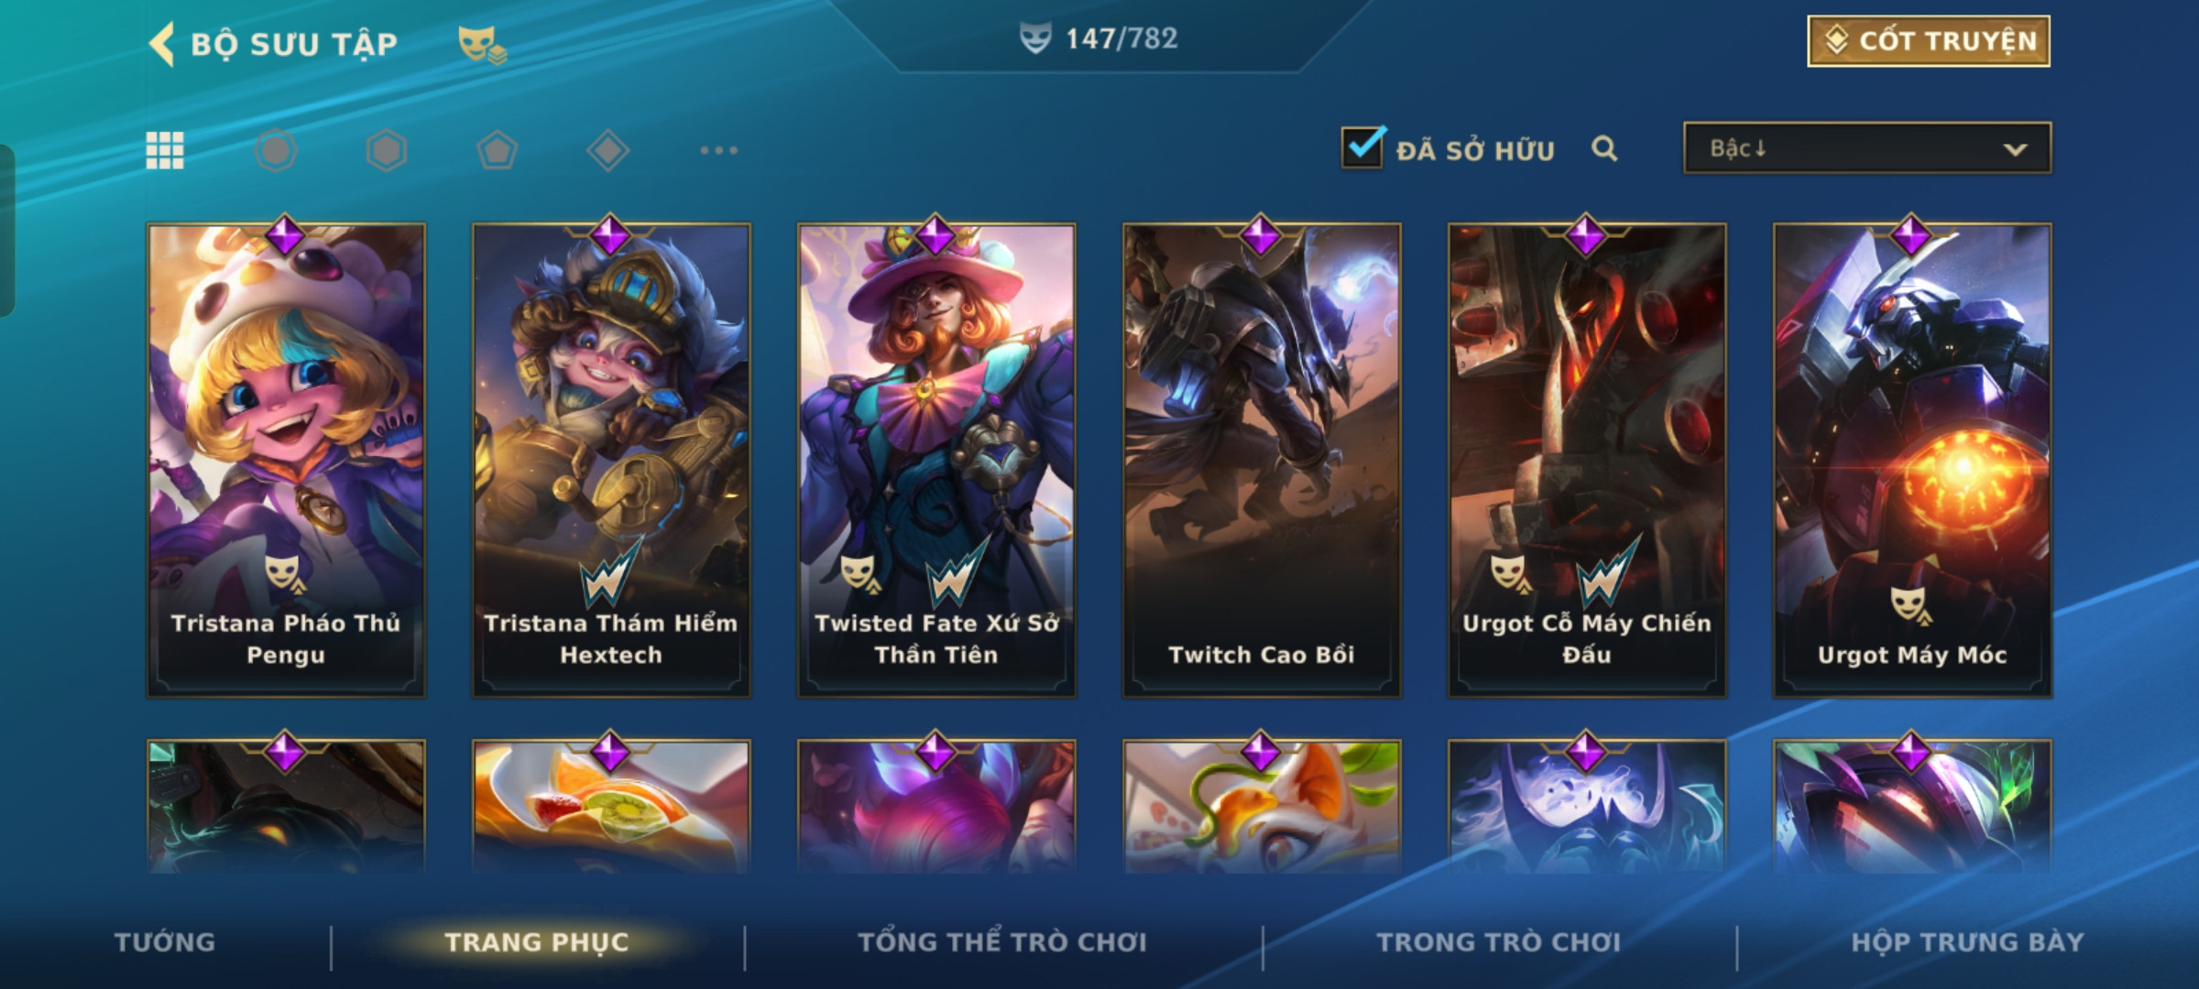
Task: Select the Trong Trò Chơi tab
Action: click(x=1499, y=942)
